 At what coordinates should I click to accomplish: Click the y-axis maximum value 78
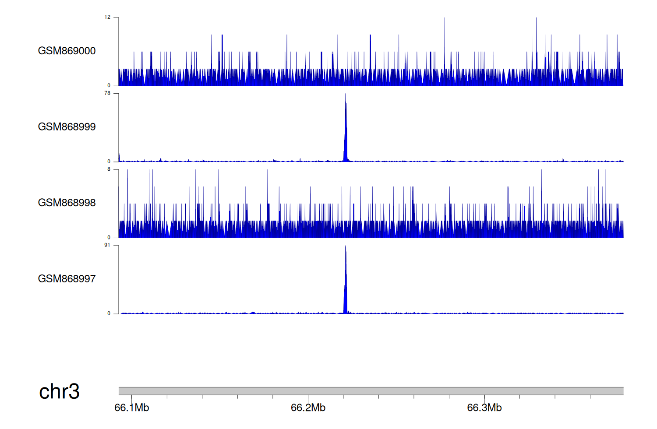[107, 93]
